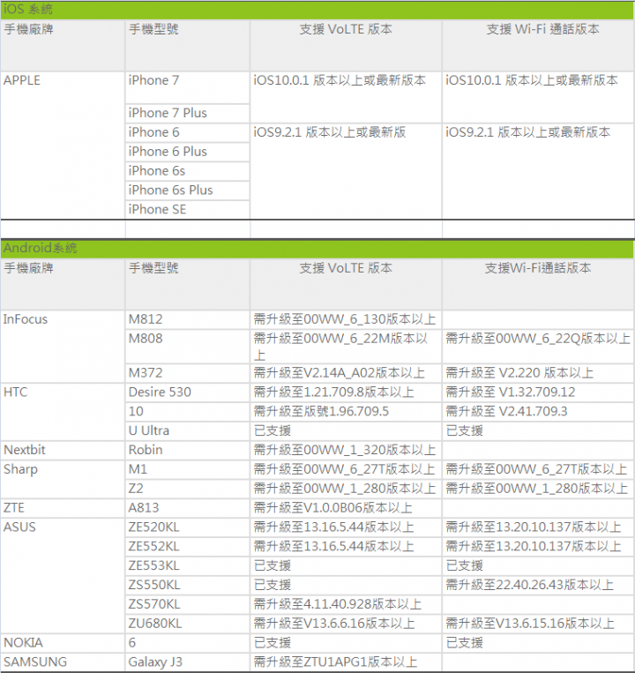Image resolution: width=635 pixels, height=673 pixels.
Task: Click the M812 model cell
Action: click(188, 320)
